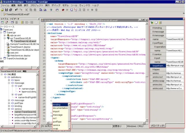This screenshot has height=133, width=186.
Task: Choose documentation from the code completion list
Action: pyautogui.click(x=60, y=108)
